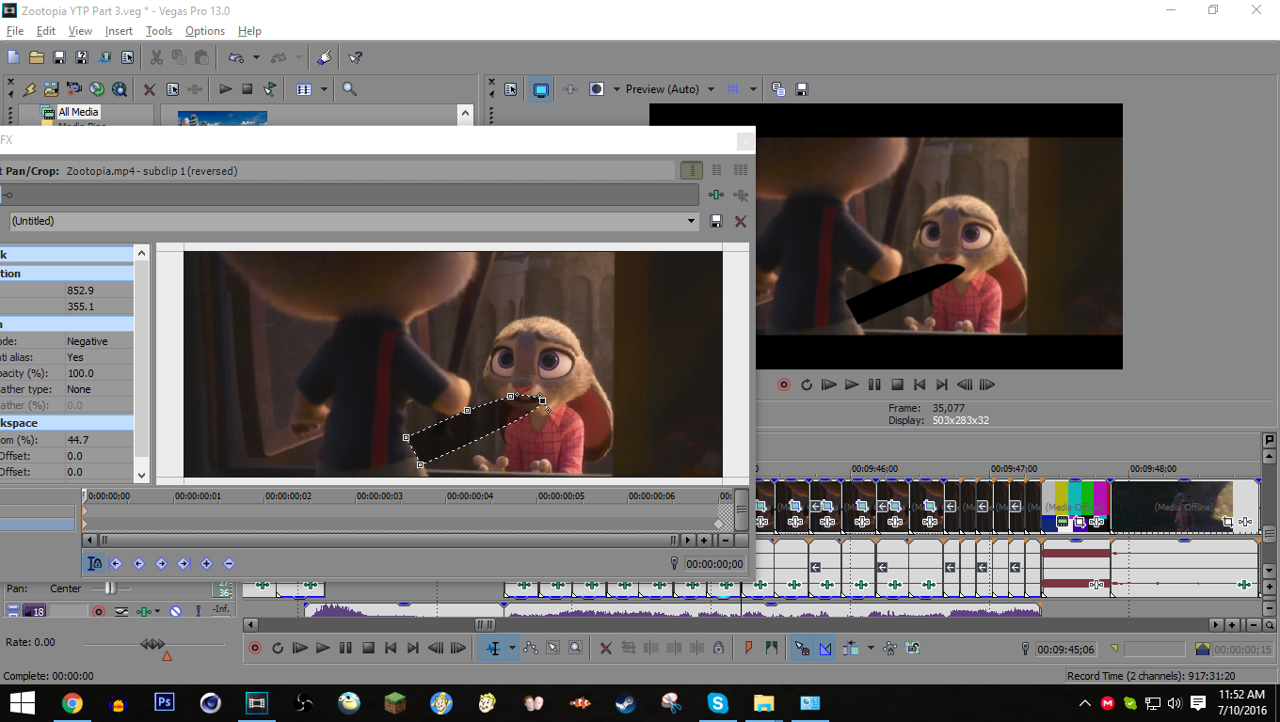Play the timeline from transport bar
The height and width of the screenshot is (722, 1280).
pos(323,648)
